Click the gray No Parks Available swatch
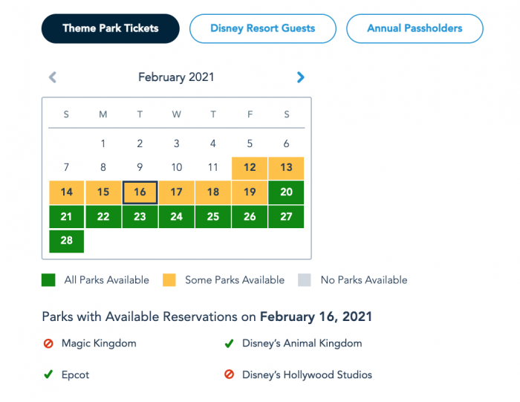The width and height of the screenshot is (520, 402). click(x=303, y=280)
